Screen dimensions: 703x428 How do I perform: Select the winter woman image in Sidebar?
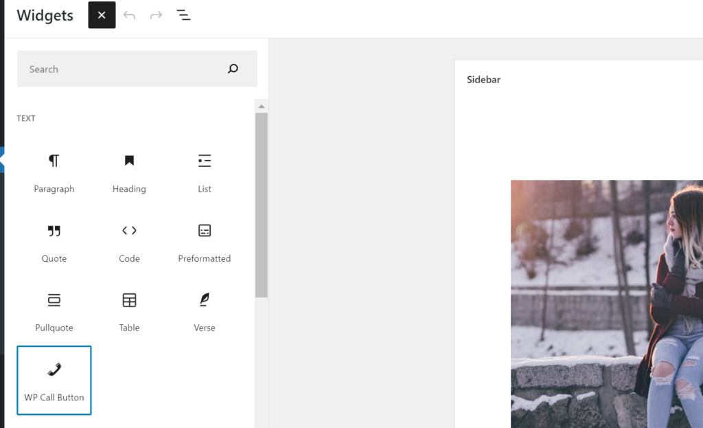(607, 304)
